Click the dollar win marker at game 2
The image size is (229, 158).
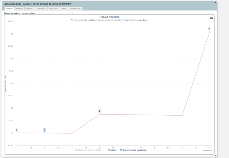(44, 130)
